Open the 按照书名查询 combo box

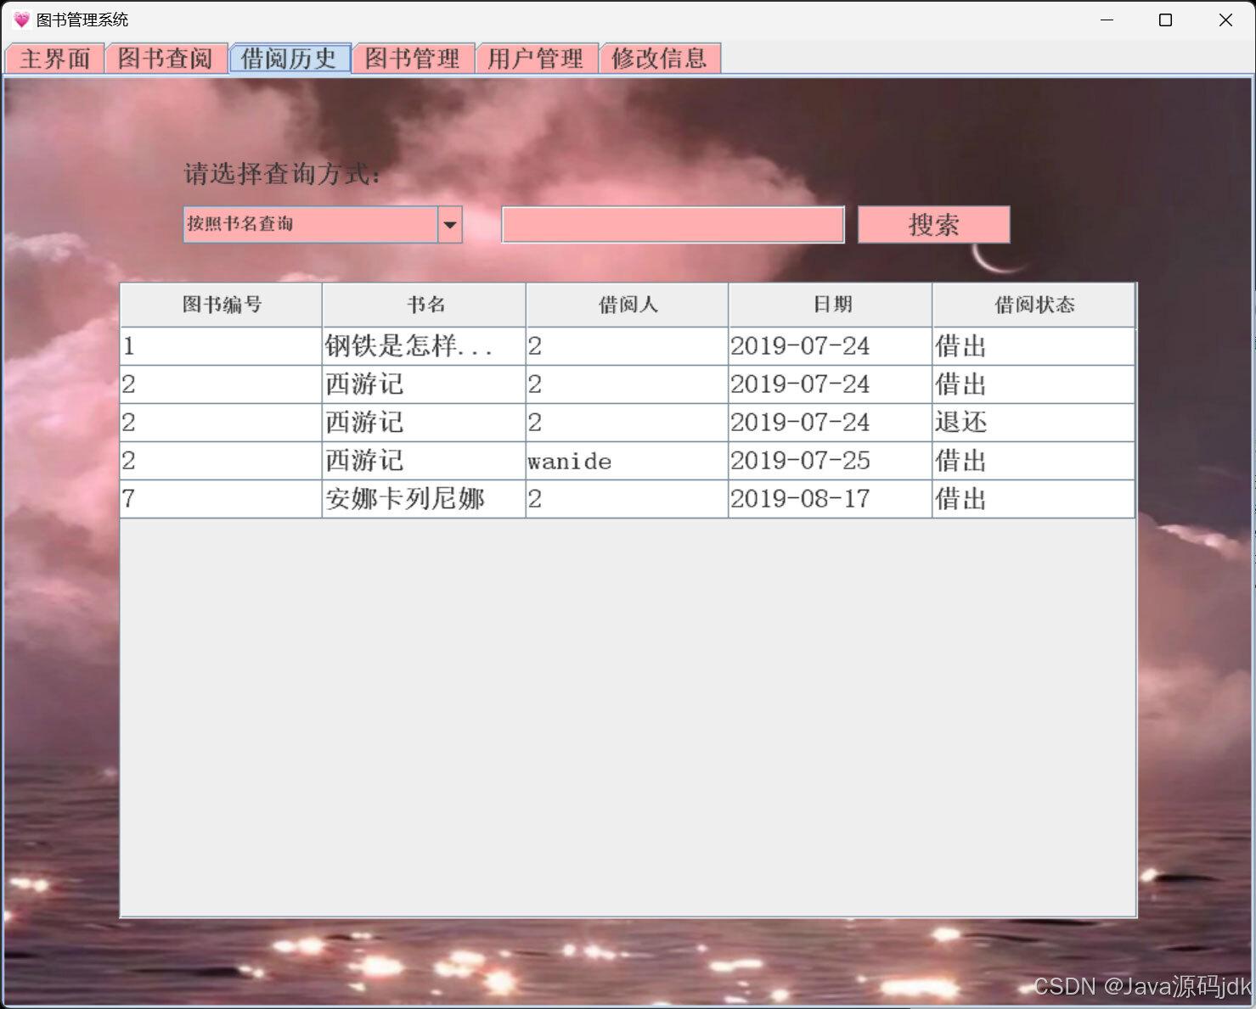click(x=323, y=225)
